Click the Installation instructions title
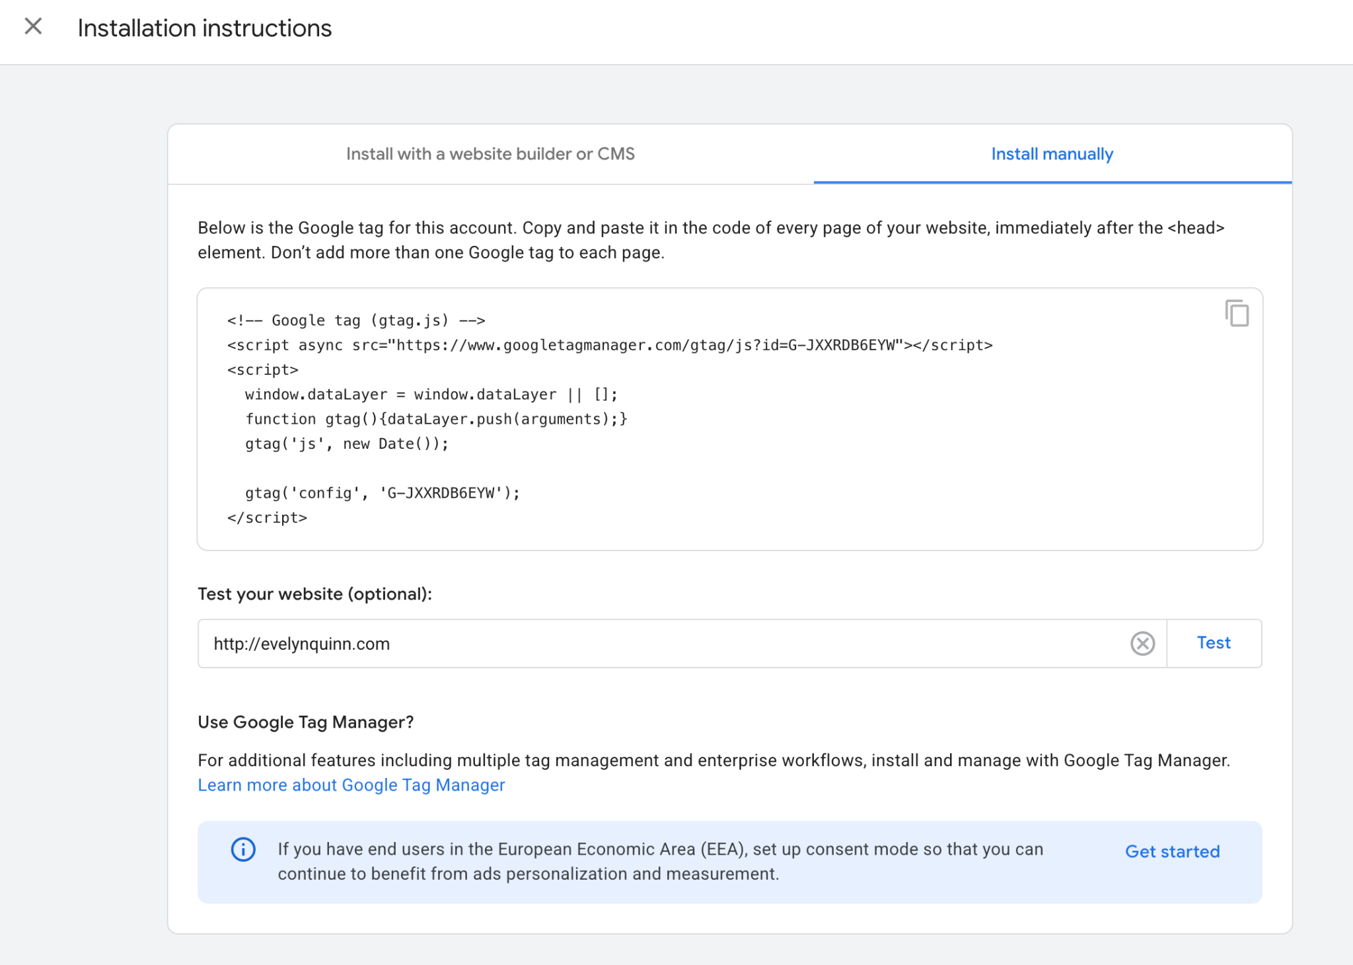This screenshot has width=1353, height=965. [204, 28]
